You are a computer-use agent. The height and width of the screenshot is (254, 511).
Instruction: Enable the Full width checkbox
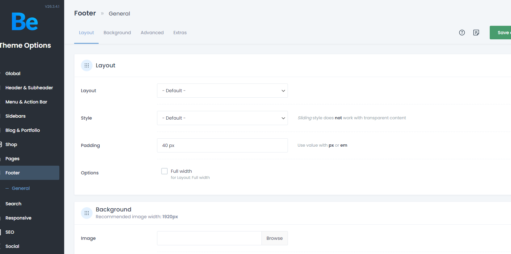(x=164, y=171)
